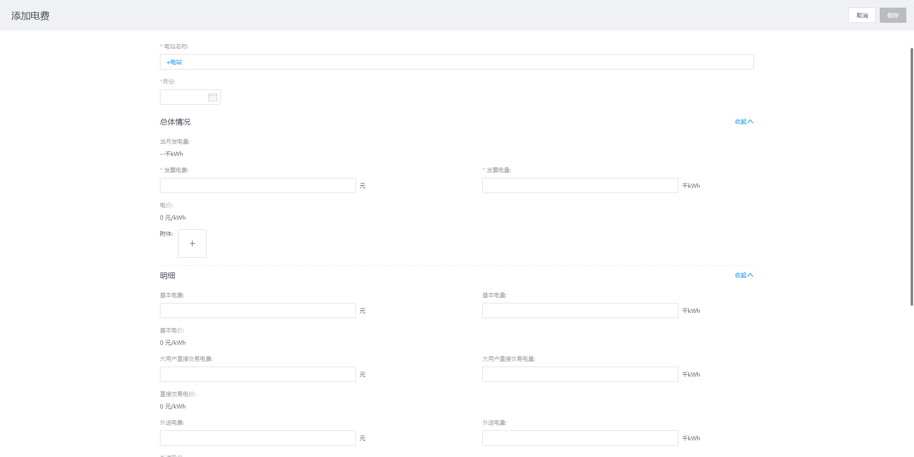
Task: Collapse the 明细 section
Action: point(744,275)
